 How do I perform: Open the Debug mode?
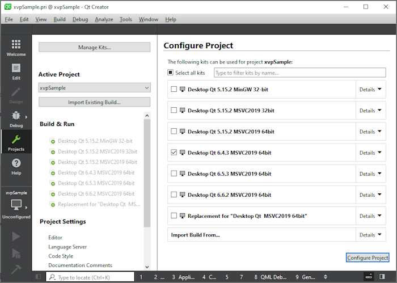pyautogui.click(x=16, y=119)
